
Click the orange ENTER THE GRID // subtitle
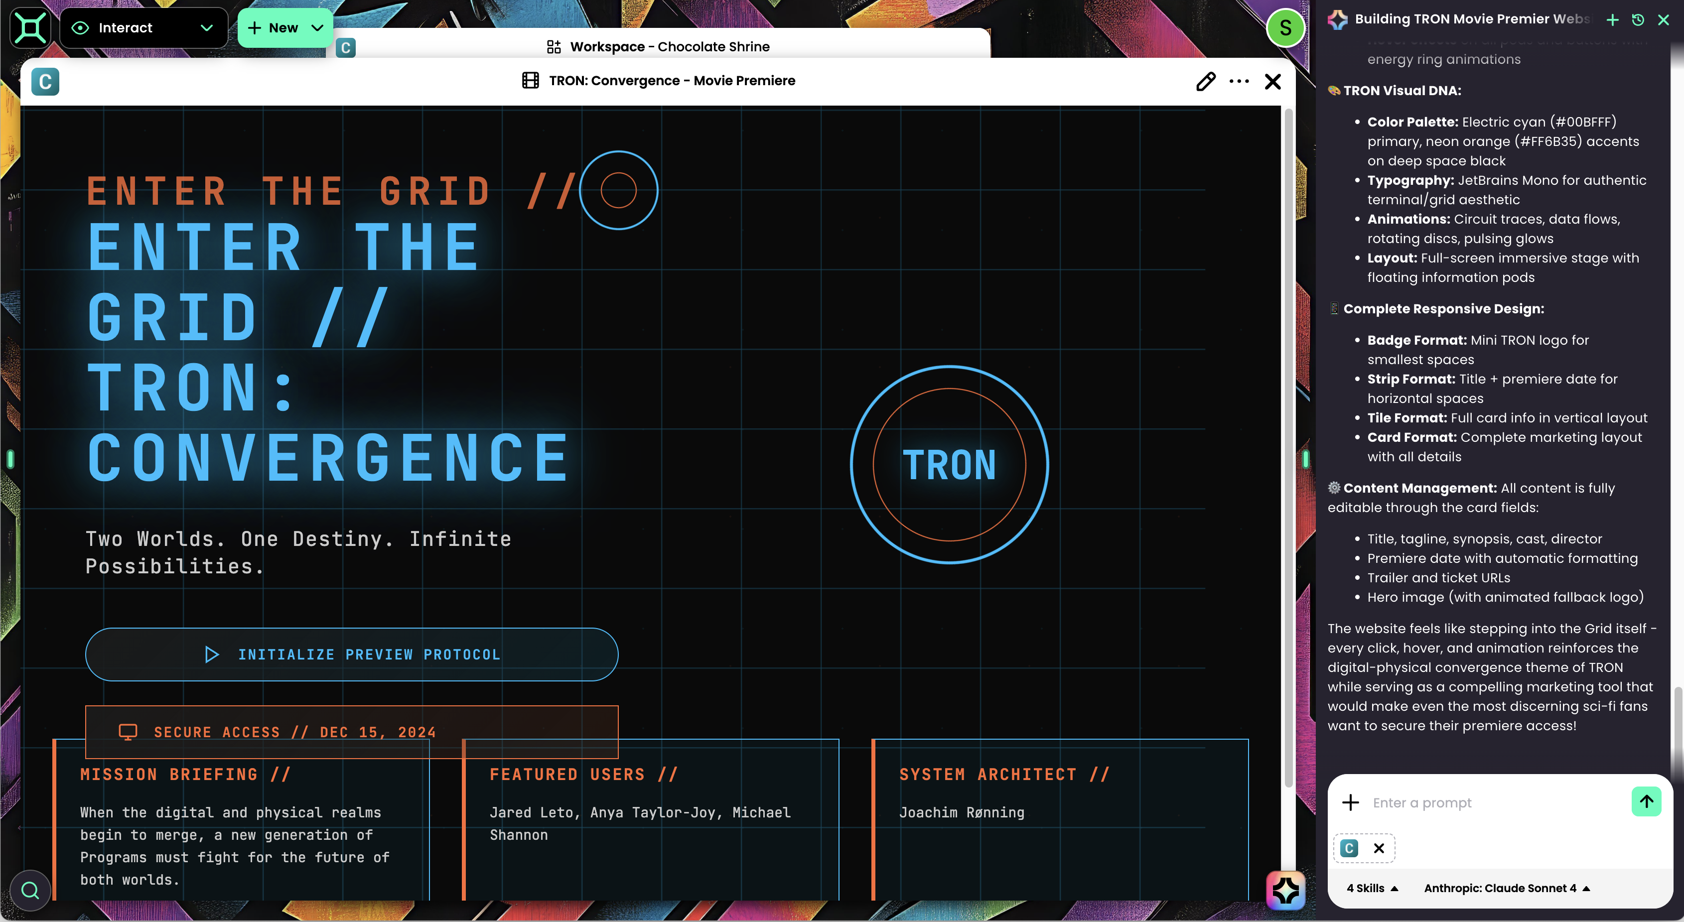(331, 191)
